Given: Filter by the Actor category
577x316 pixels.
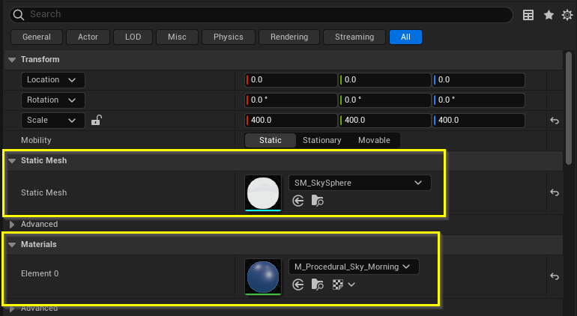Looking at the screenshot, I should click(88, 37).
